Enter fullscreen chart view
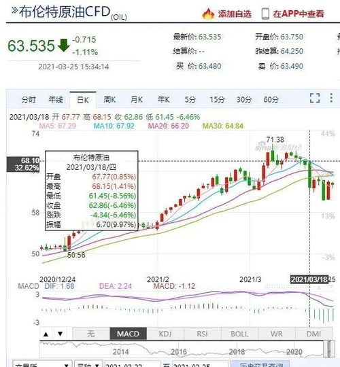The height and width of the screenshot is (367, 340). [x=315, y=98]
